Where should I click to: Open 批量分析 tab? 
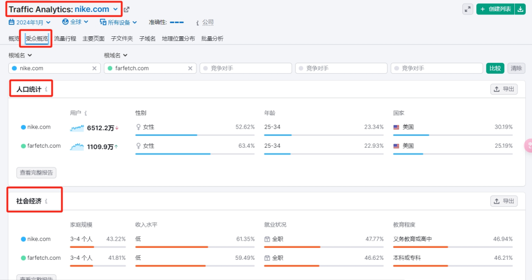click(x=212, y=38)
